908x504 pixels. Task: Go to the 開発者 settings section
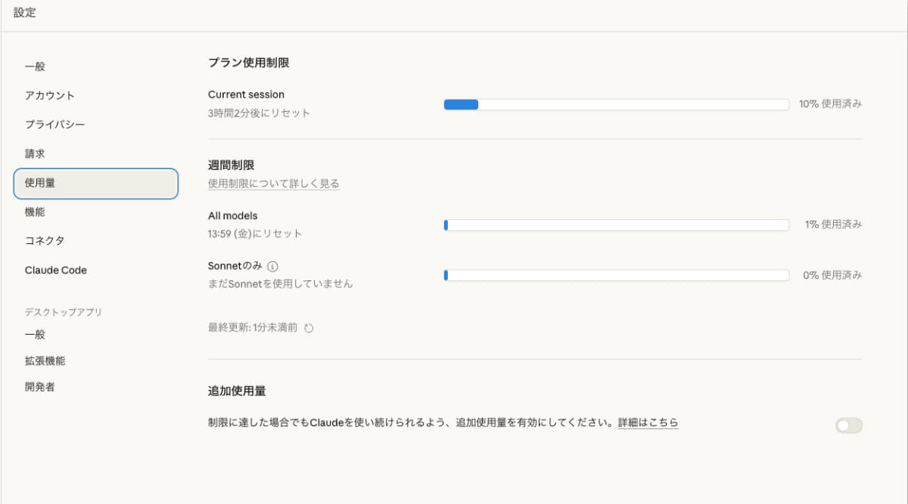[41, 387]
